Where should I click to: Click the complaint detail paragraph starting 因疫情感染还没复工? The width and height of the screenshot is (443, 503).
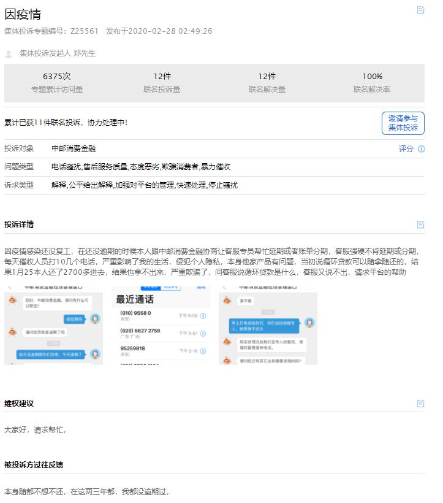212,262
